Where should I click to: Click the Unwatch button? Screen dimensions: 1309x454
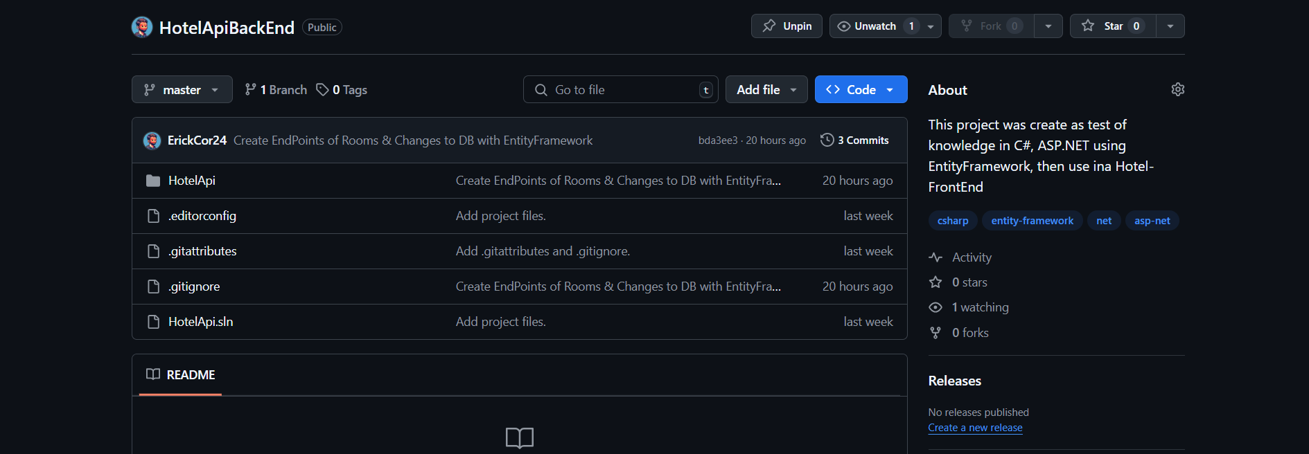pyautogui.click(x=875, y=26)
